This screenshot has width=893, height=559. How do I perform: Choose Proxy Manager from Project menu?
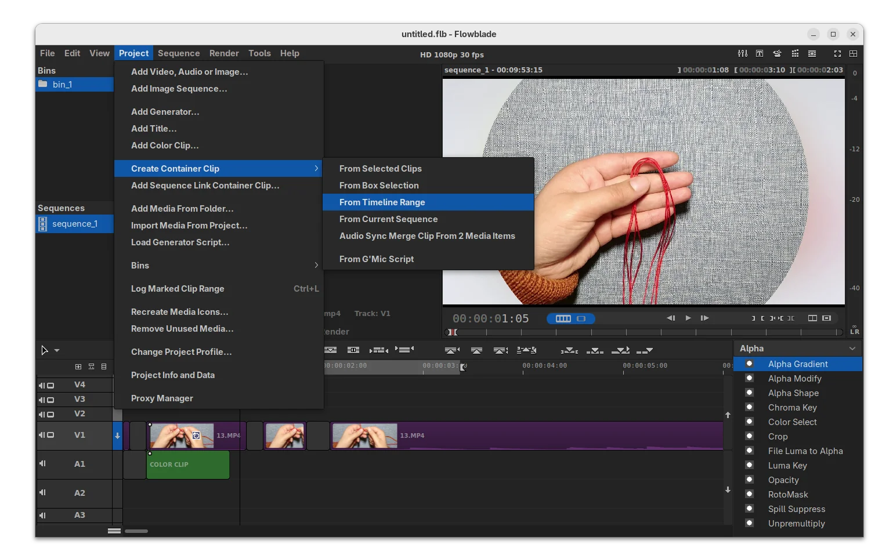(x=162, y=398)
